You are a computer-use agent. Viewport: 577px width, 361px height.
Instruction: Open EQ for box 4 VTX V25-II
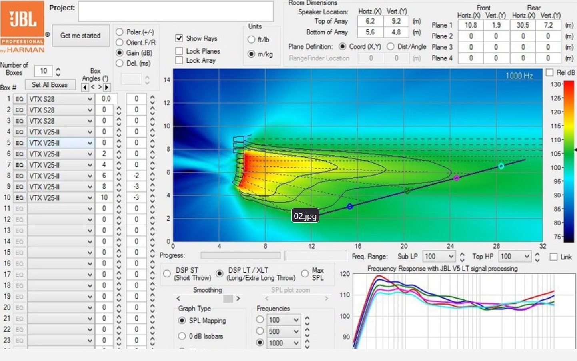[19, 132]
